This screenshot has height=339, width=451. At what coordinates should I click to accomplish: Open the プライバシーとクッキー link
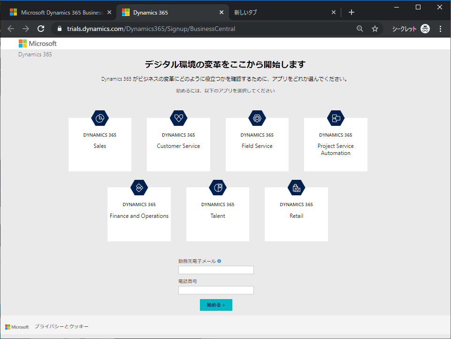tap(61, 327)
